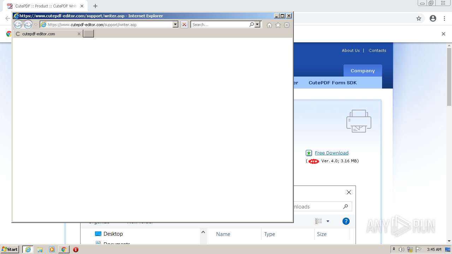Bookmark this page with Chrome star
This screenshot has width=452, height=254.
tap(419, 18)
